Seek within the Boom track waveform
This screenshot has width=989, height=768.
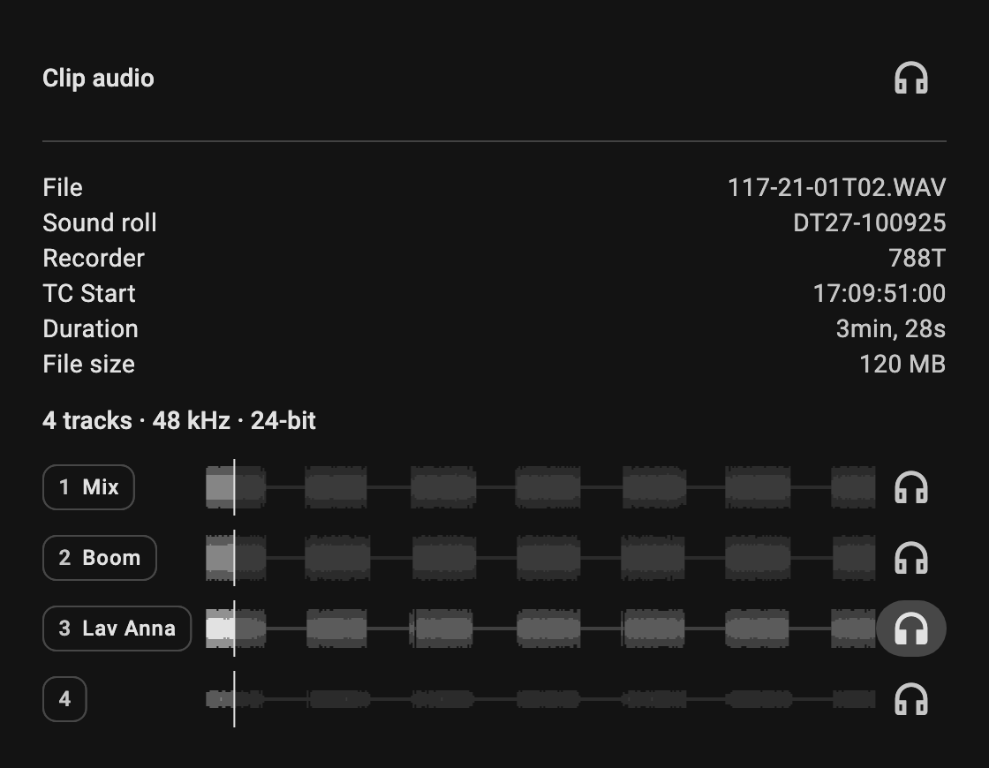(540, 558)
